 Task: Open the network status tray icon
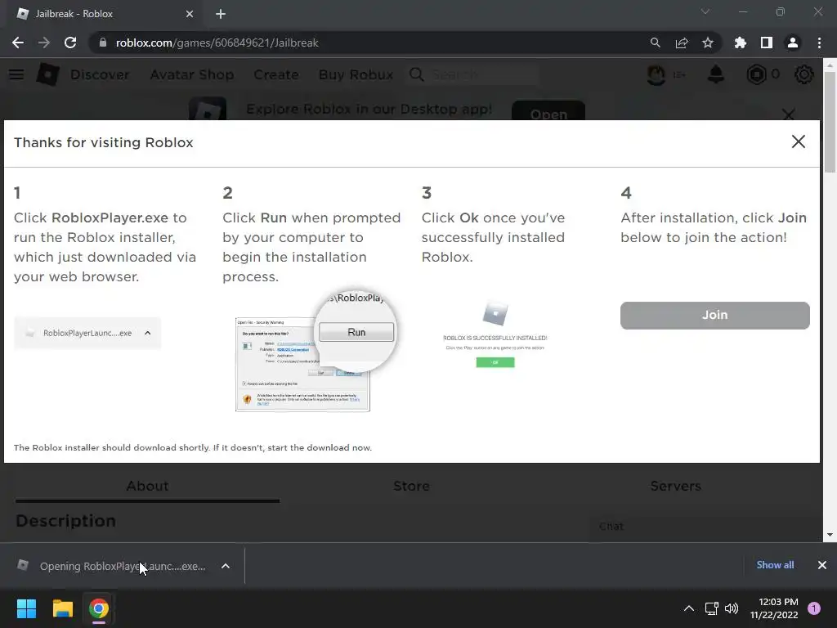click(x=712, y=608)
